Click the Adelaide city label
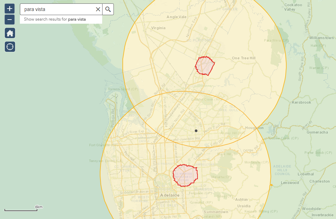The height and width of the screenshot is (219, 336). tap(169, 195)
